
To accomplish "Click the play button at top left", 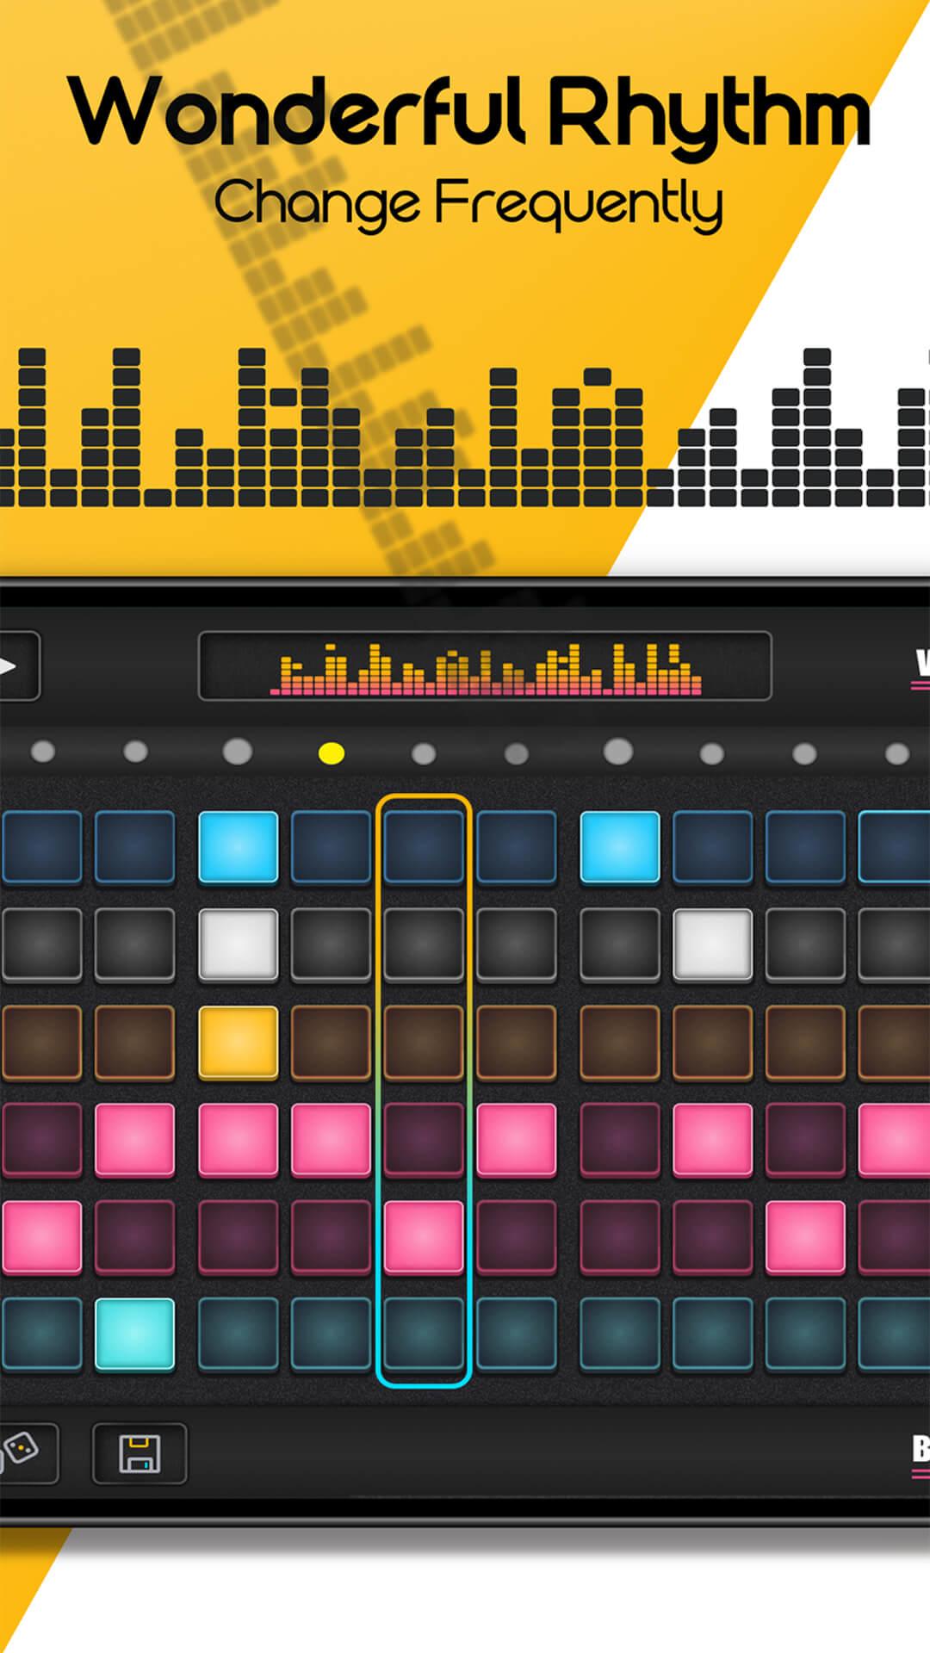I will pos(17,666).
